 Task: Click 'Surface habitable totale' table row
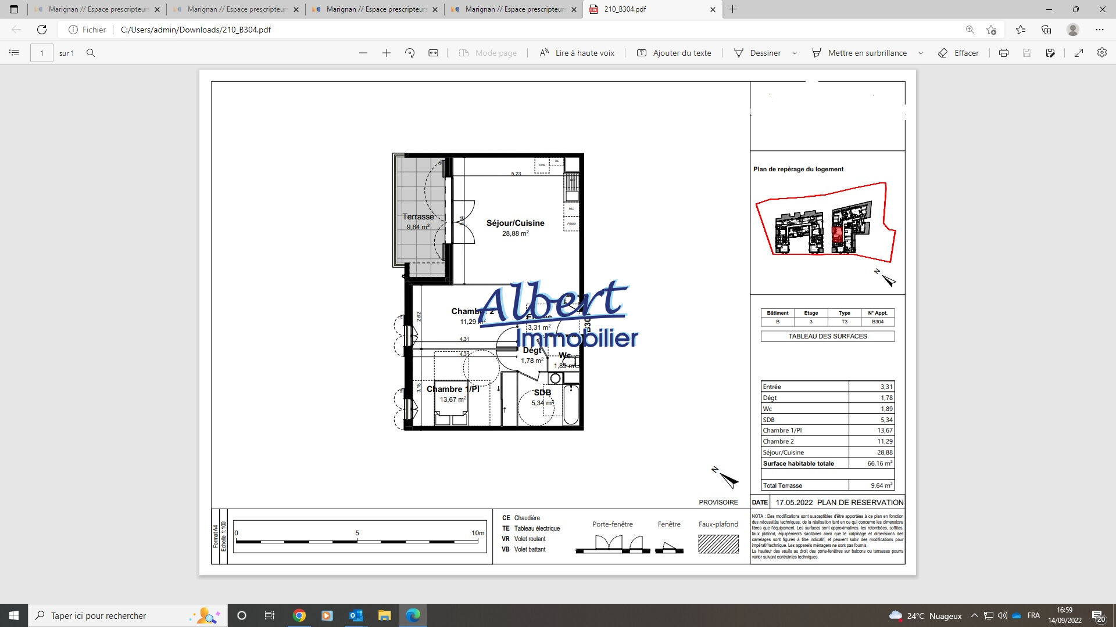[x=828, y=463]
